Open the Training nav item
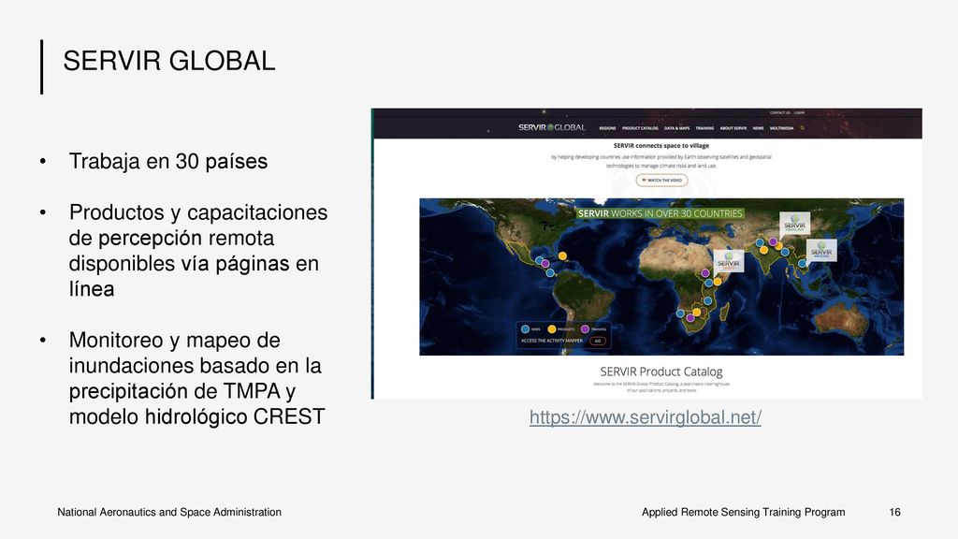The height and width of the screenshot is (539, 958). tap(704, 128)
